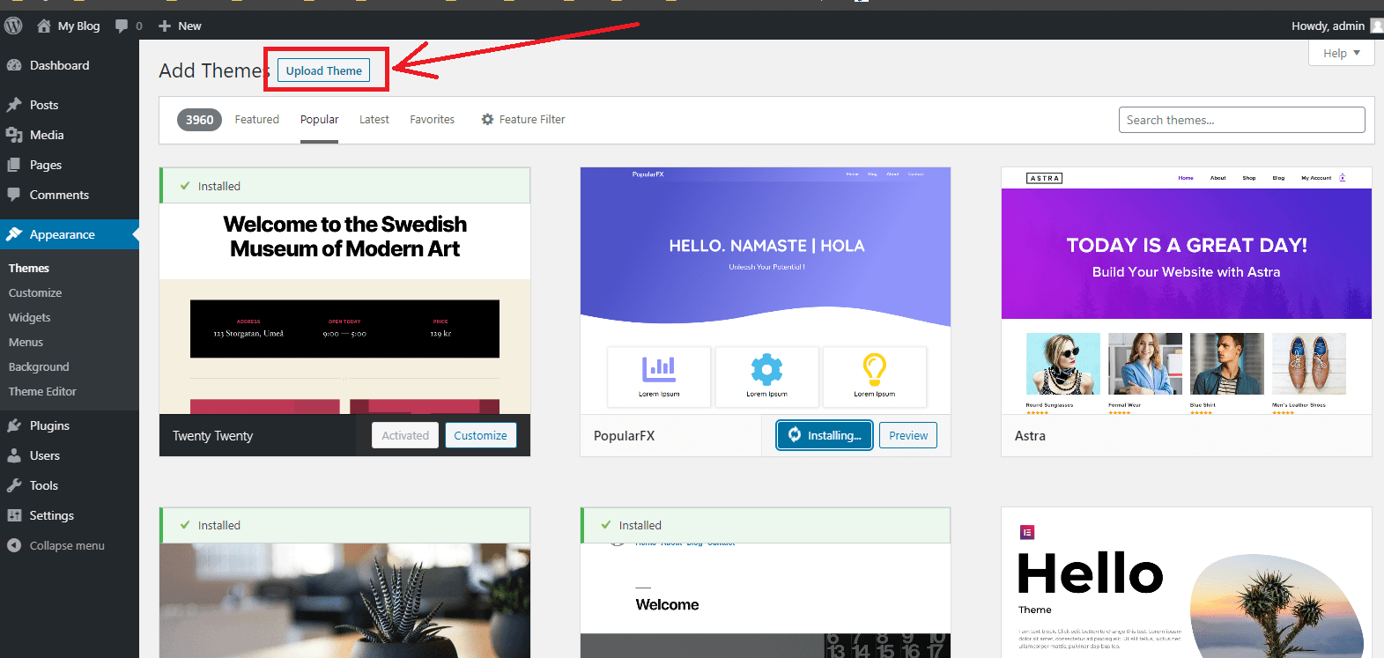Expand the Help dropdown

(1342, 53)
